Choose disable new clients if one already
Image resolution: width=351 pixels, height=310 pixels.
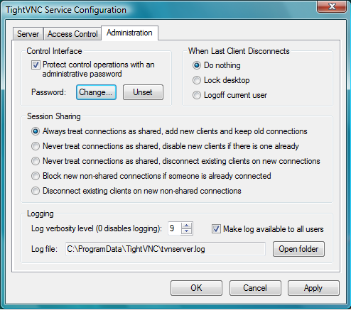point(36,146)
